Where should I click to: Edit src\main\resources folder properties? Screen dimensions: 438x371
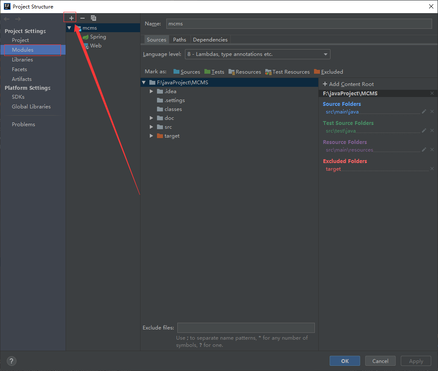tap(424, 150)
